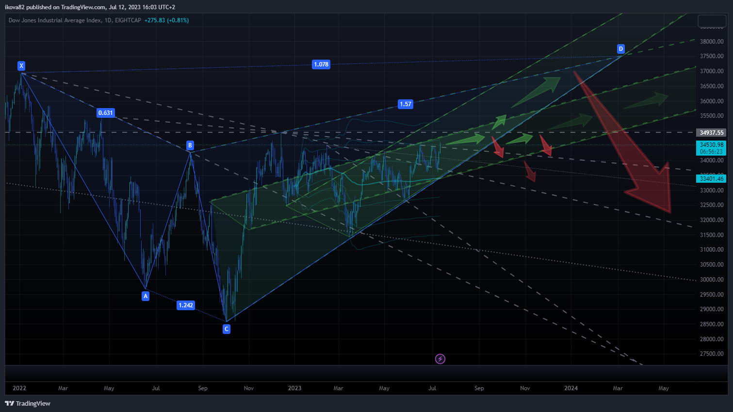Click the 2024 label on time axis
The width and height of the screenshot is (733, 412).
point(571,388)
